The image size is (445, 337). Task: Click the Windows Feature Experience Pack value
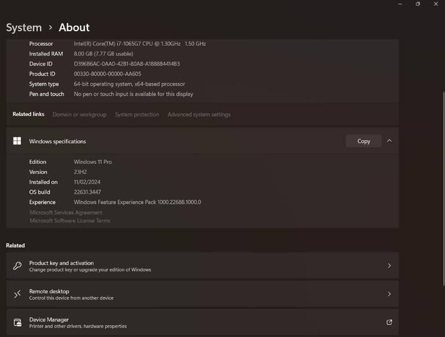[x=137, y=202]
